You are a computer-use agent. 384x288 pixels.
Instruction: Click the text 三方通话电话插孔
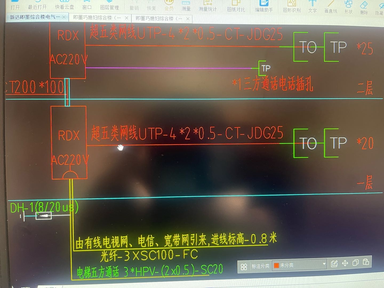[278, 85]
